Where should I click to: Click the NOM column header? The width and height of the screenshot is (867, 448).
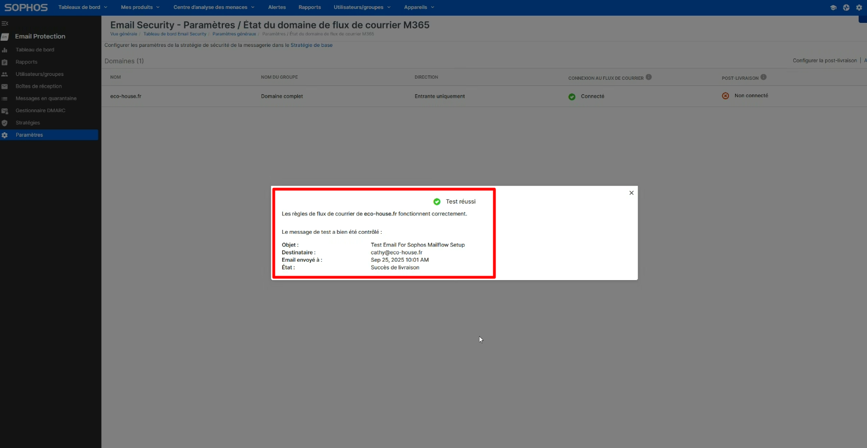pos(115,78)
